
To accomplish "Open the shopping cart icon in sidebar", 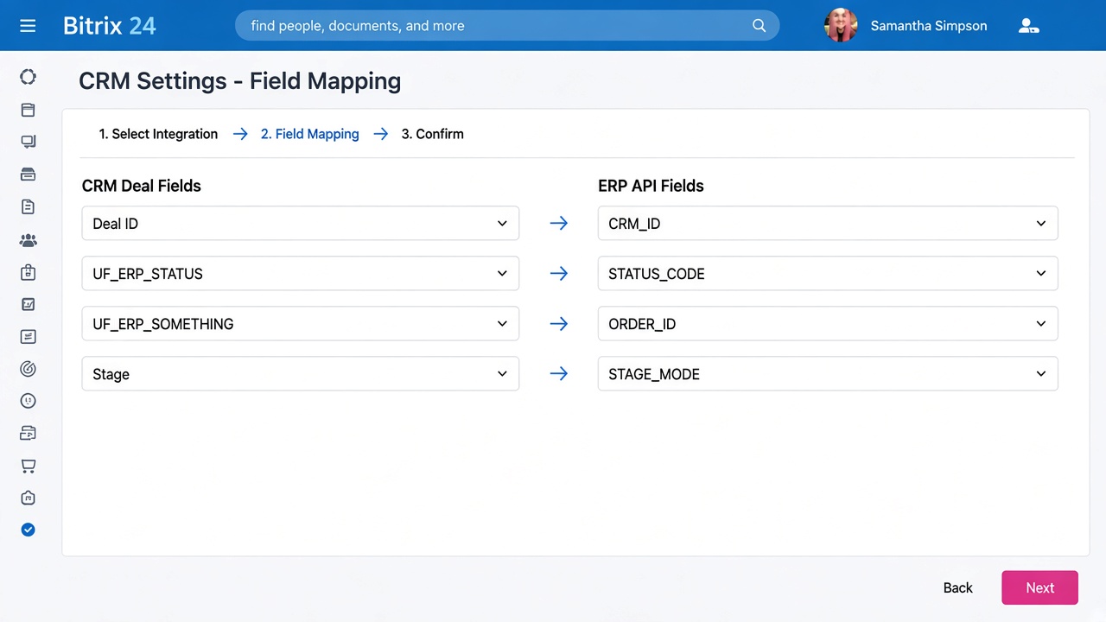I will tap(28, 466).
